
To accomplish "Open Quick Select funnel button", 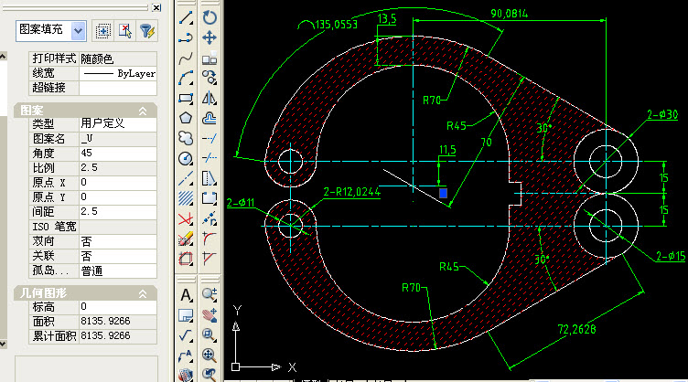I will tap(147, 31).
